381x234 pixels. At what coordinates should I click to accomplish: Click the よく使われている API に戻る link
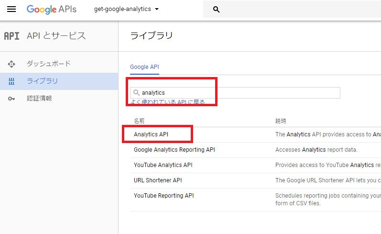click(x=167, y=102)
